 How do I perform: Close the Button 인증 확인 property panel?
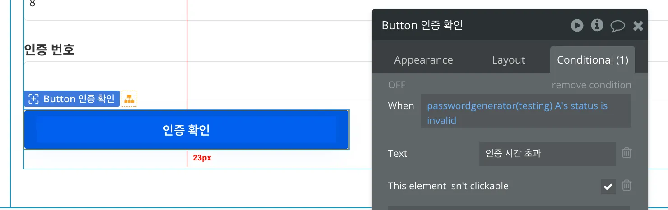click(638, 26)
